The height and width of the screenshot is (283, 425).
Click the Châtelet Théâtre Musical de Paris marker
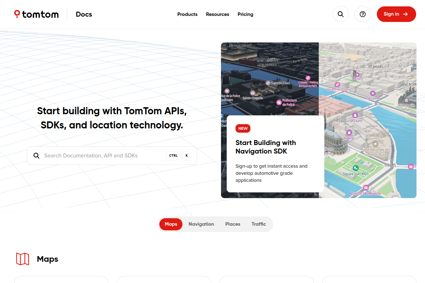tap(308, 78)
